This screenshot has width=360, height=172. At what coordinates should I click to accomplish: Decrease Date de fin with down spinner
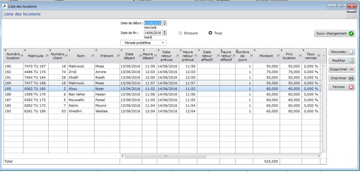pos(164,34)
